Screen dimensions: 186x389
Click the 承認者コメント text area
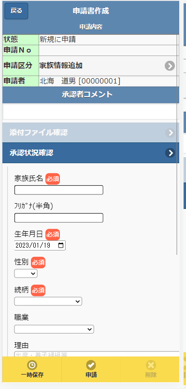coord(91,111)
